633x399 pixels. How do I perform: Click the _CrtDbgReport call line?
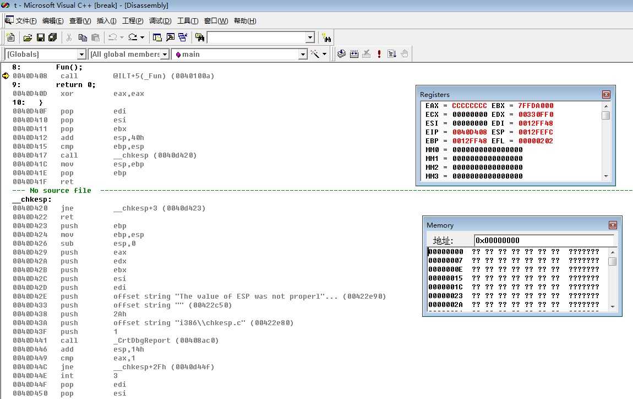[x=116, y=341]
